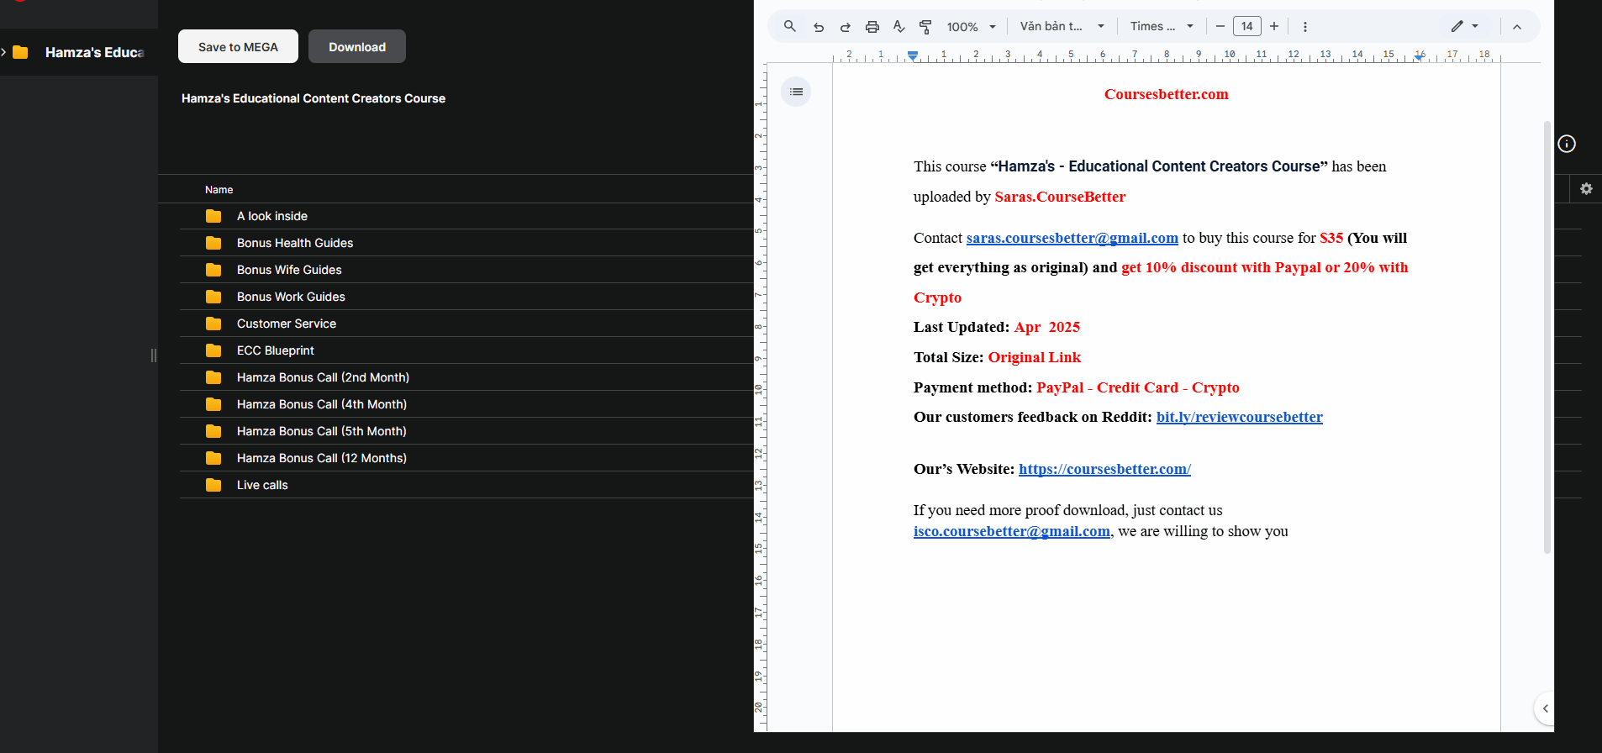The image size is (1602, 753).
Task: Click the 'Original Link' total size value
Action: pos(1034,357)
